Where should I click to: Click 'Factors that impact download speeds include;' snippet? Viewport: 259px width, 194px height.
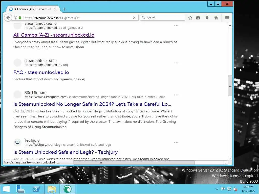click(x=49, y=79)
